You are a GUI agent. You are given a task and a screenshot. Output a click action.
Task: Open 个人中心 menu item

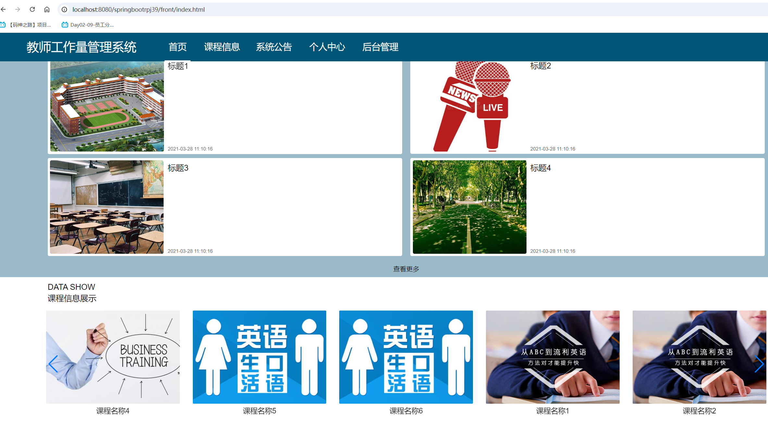coord(327,47)
